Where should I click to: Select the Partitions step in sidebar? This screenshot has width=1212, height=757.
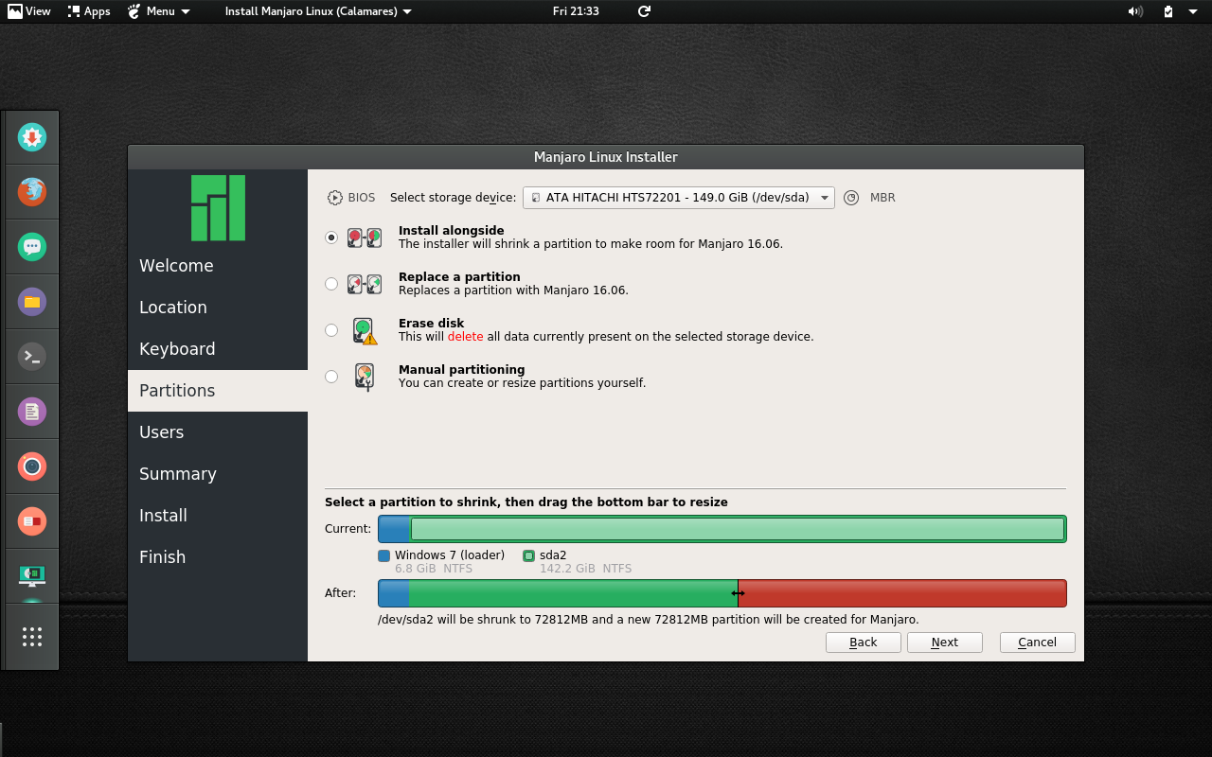218,391
